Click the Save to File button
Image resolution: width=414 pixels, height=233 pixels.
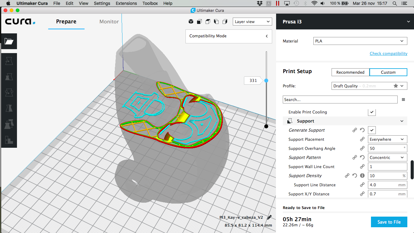pyautogui.click(x=389, y=222)
